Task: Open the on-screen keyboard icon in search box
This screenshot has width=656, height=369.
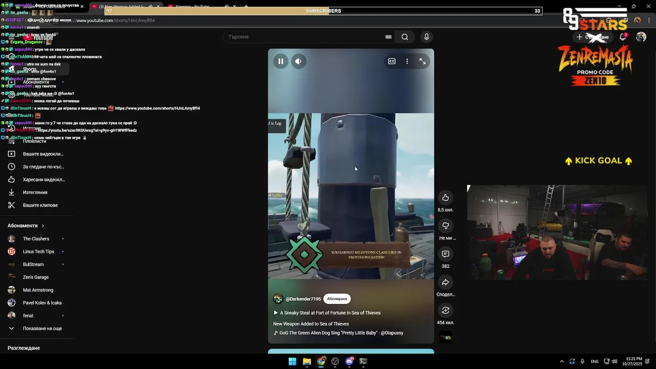Action: [388, 37]
